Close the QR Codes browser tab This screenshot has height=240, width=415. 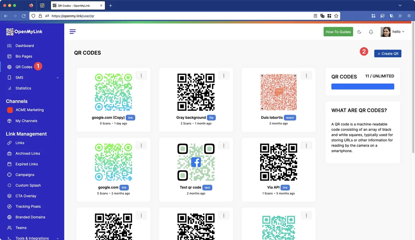102,6
